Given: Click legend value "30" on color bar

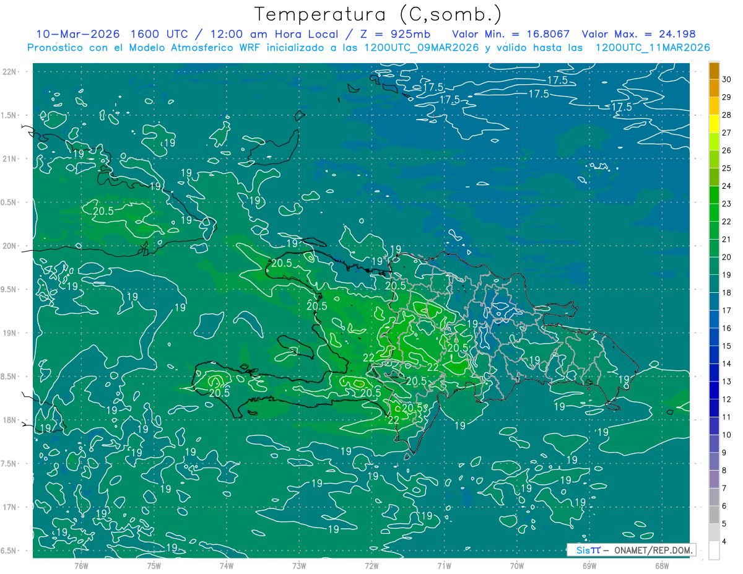Looking at the screenshot, I should [x=727, y=80].
